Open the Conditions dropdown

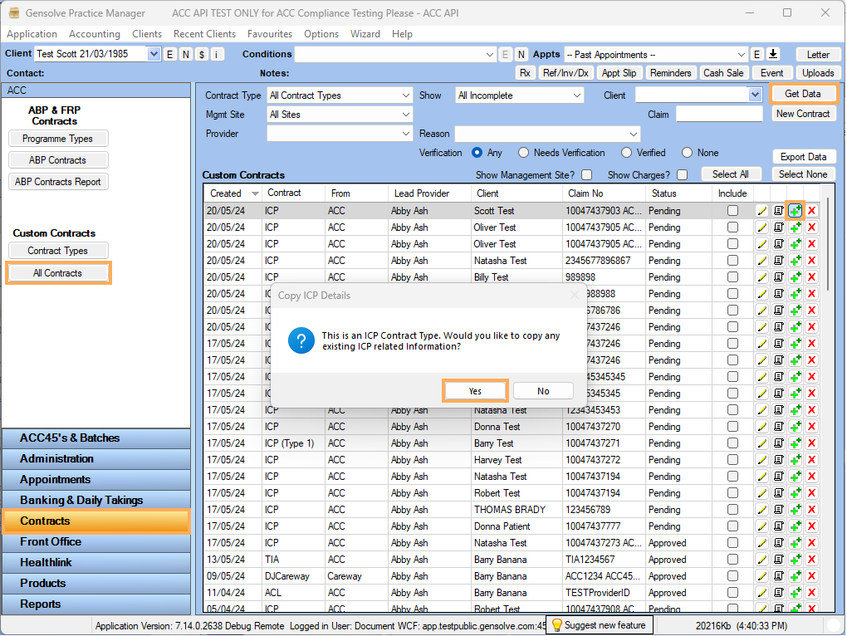point(489,55)
